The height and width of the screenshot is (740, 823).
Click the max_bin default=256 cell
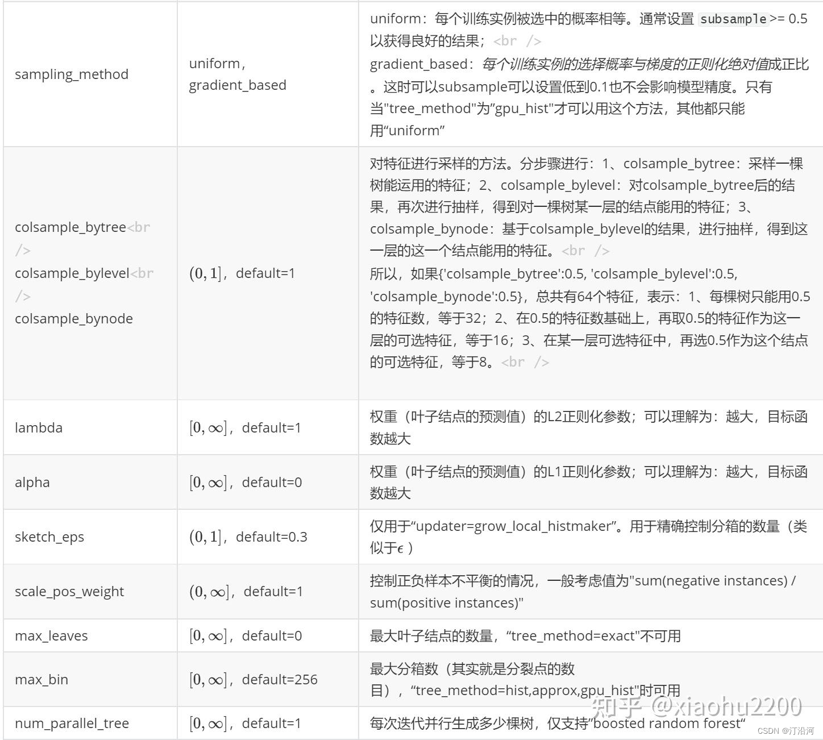coord(268,679)
